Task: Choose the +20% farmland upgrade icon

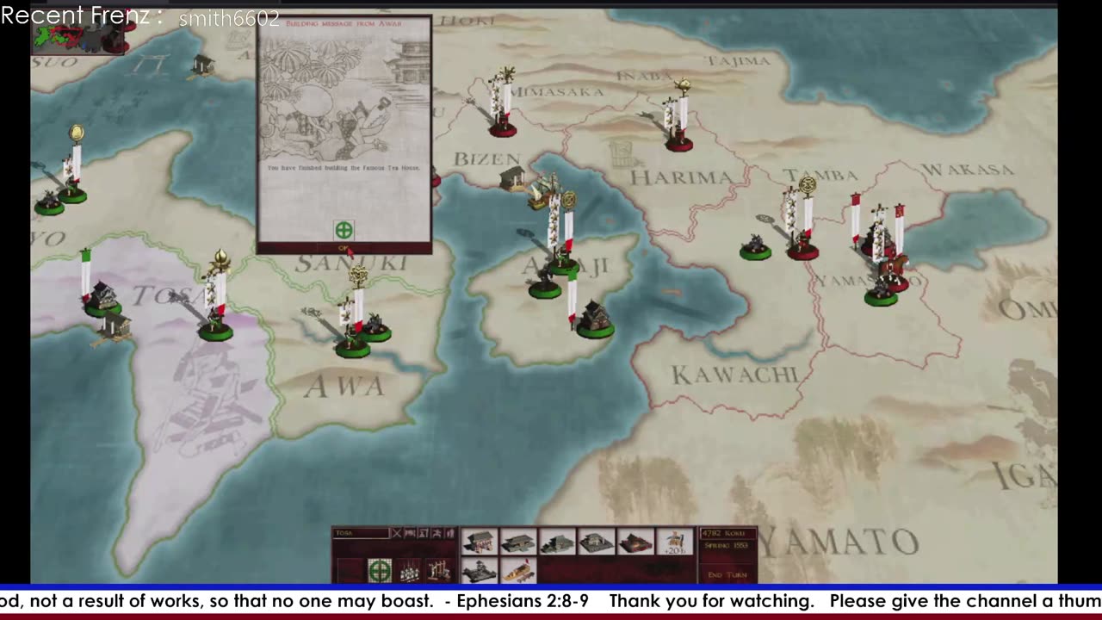Action: pos(675,542)
